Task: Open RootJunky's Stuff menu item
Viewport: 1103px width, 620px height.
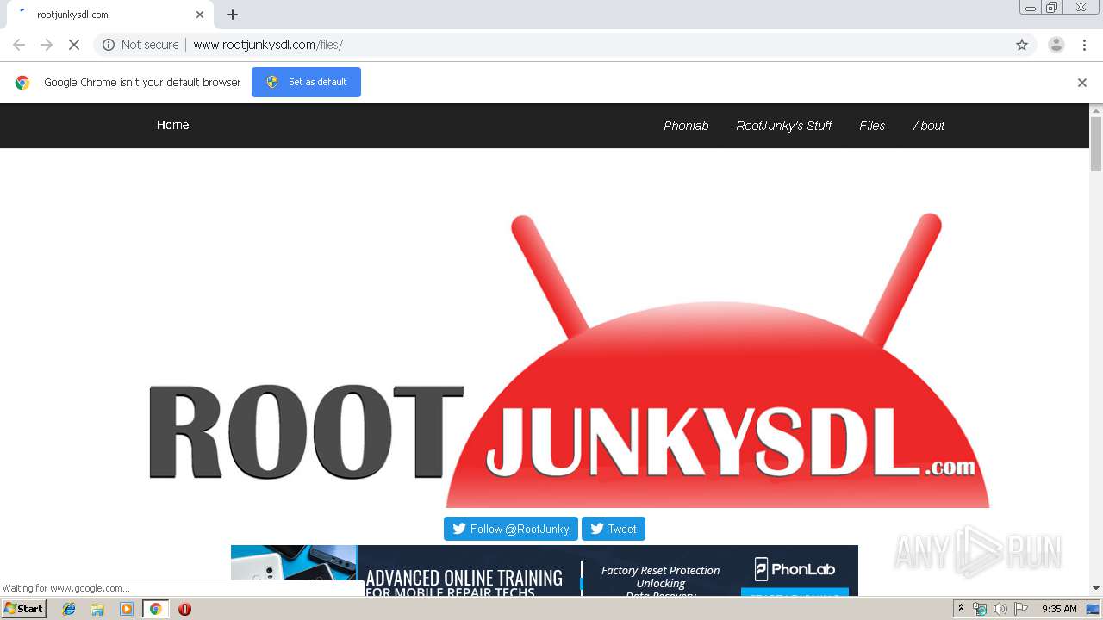Action: (x=784, y=126)
